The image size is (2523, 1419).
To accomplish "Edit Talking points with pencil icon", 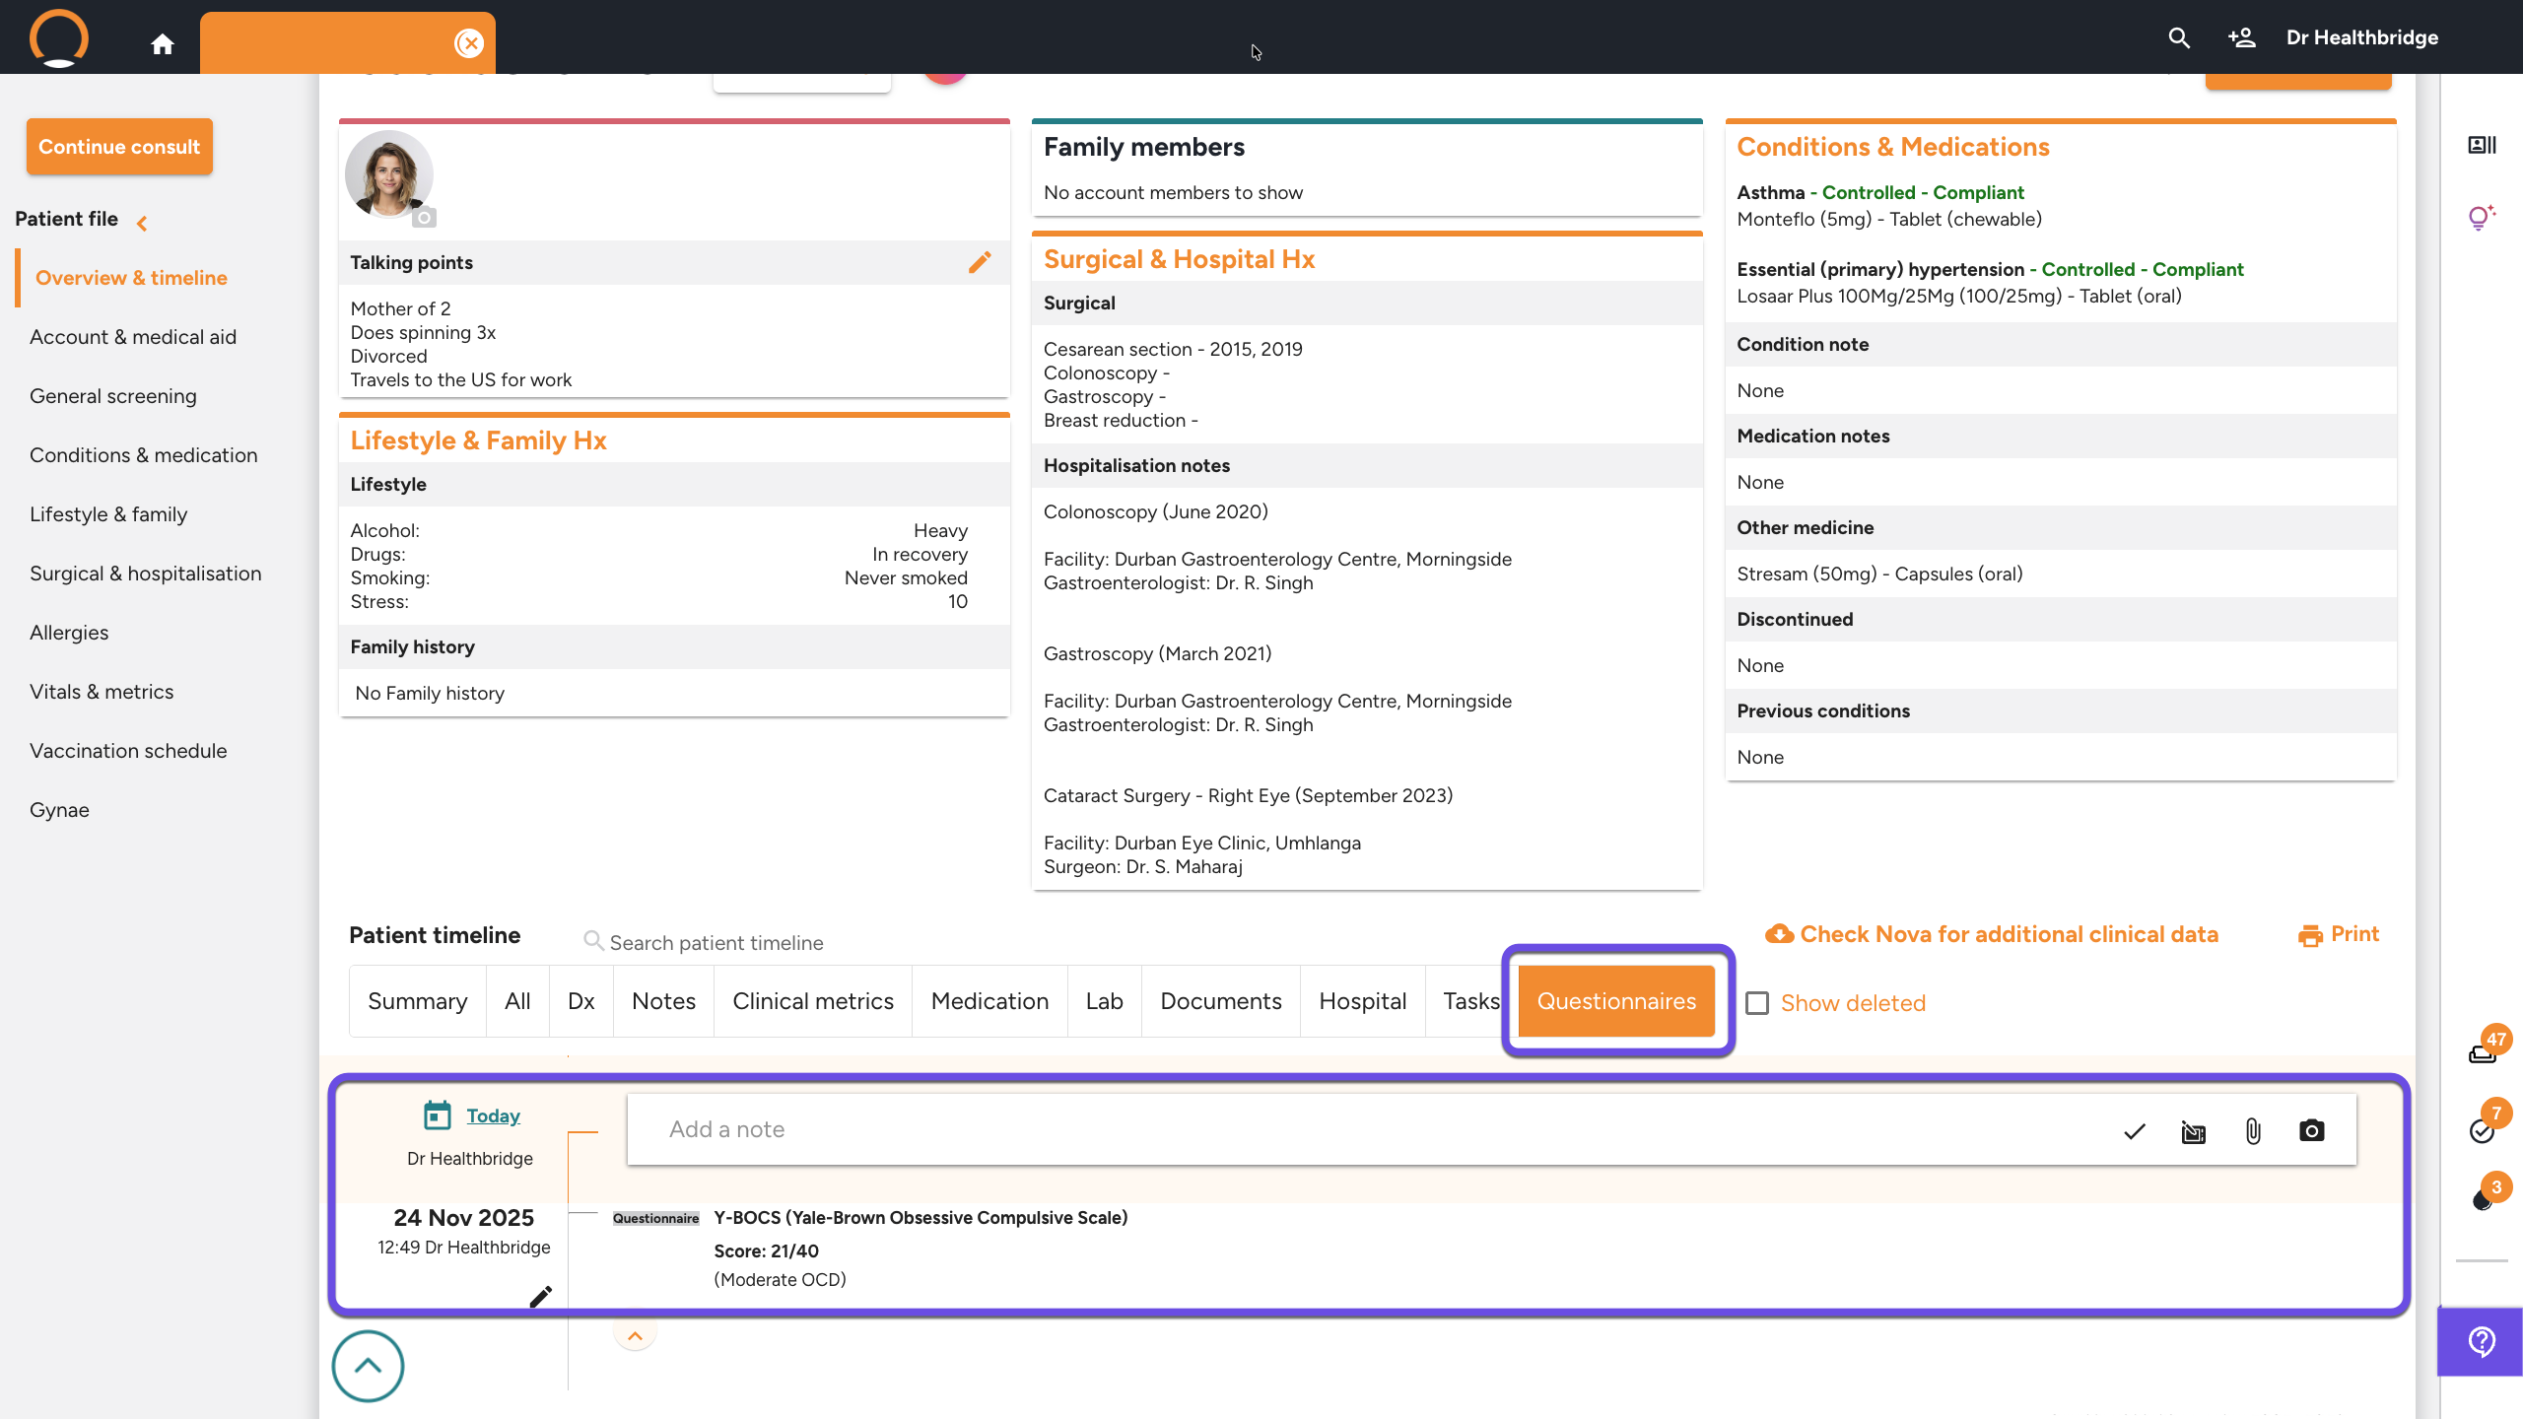I will click(x=979, y=262).
